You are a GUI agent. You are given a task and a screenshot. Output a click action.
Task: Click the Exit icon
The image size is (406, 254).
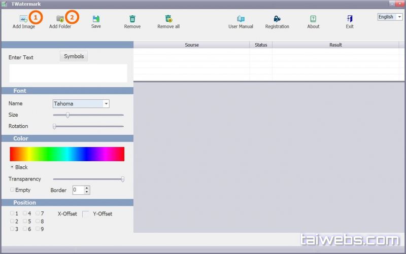click(350, 19)
